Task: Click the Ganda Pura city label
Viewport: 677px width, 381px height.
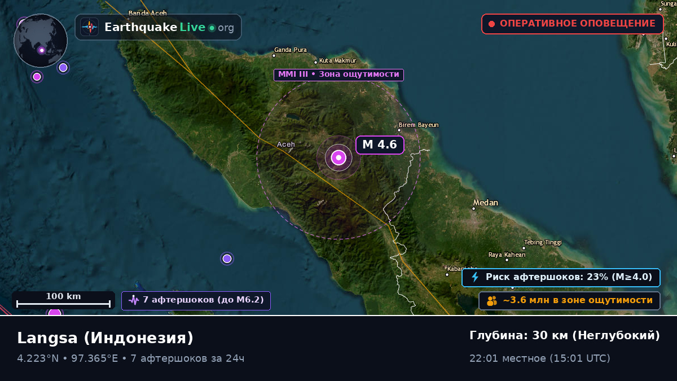Action: pos(290,50)
